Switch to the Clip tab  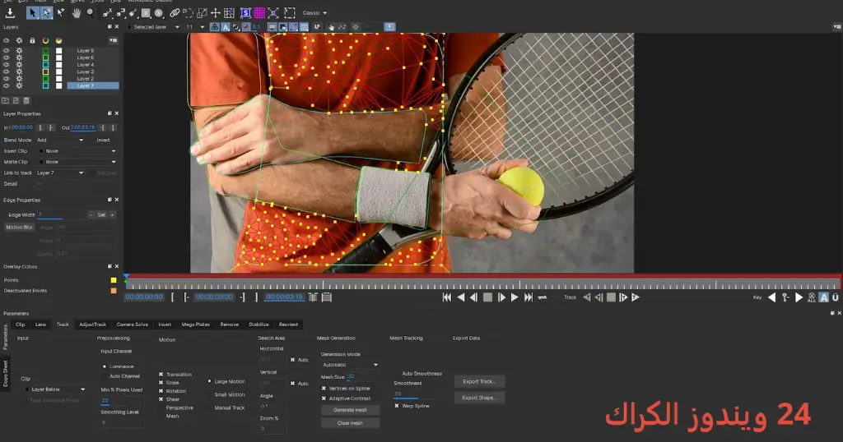pyautogui.click(x=21, y=325)
